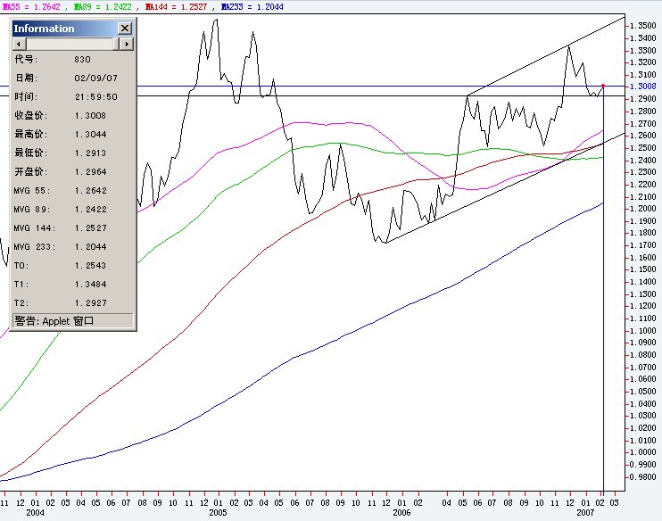662x521 pixels.
Task: Click the 1.2000 label on price axis
Action: coord(643,209)
